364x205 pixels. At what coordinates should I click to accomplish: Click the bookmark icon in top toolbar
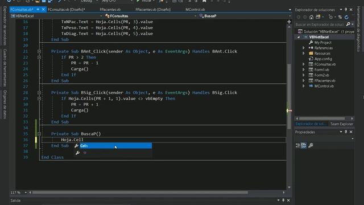[x=204, y=1]
